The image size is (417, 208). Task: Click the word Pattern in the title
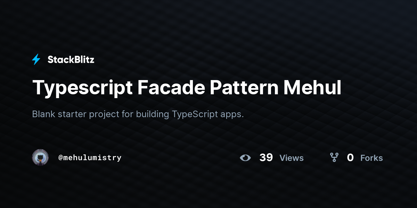point(244,88)
